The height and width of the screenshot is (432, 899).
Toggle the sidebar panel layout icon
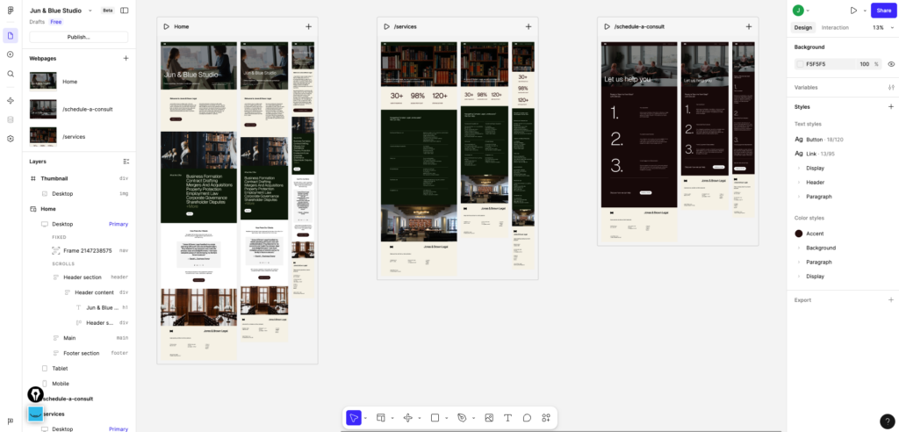124,11
